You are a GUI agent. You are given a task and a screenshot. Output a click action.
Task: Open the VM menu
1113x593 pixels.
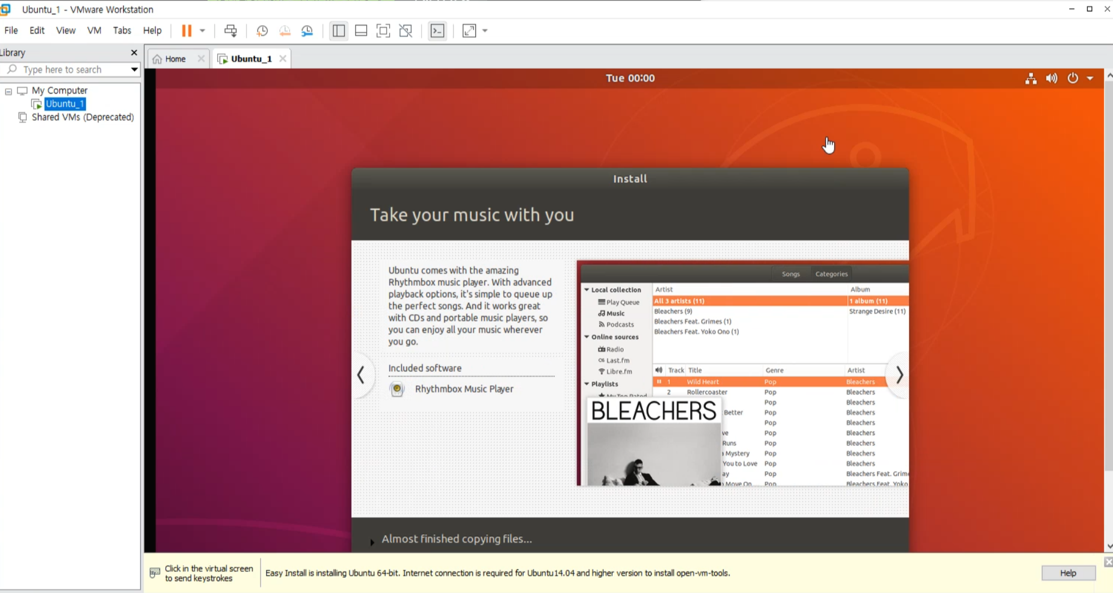94,30
